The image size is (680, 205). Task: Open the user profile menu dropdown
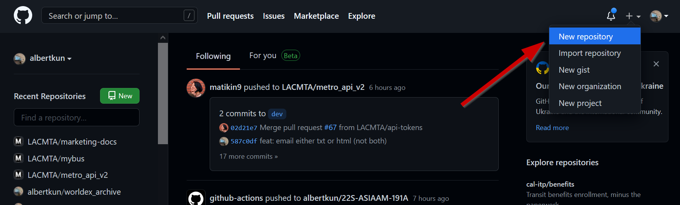click(x=659, y=16)
